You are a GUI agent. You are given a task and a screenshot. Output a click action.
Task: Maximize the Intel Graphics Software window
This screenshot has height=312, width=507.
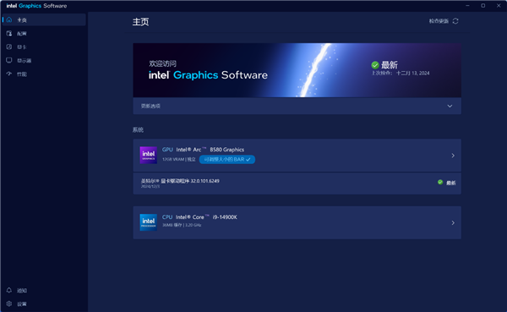tap(483, 6)
